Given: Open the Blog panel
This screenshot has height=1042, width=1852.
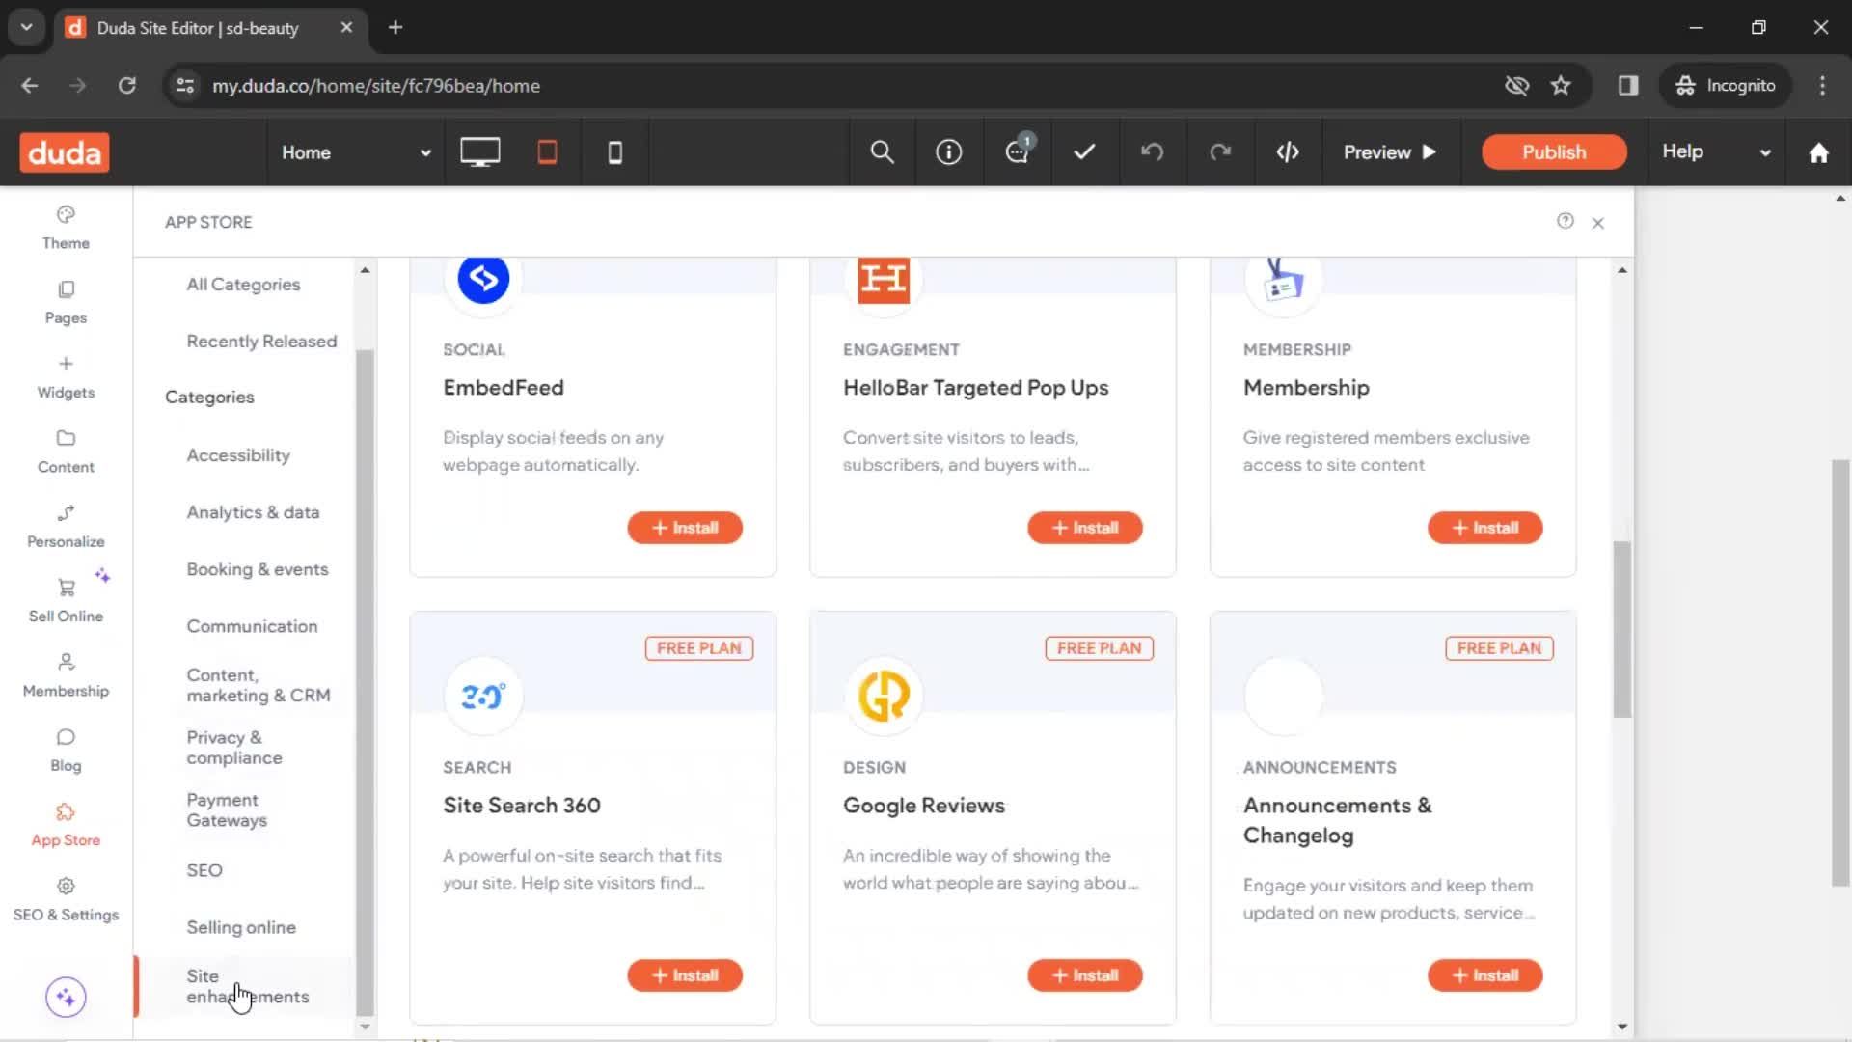Looking at the screenshot, I should pyautogui.click(x=66, y=750).
